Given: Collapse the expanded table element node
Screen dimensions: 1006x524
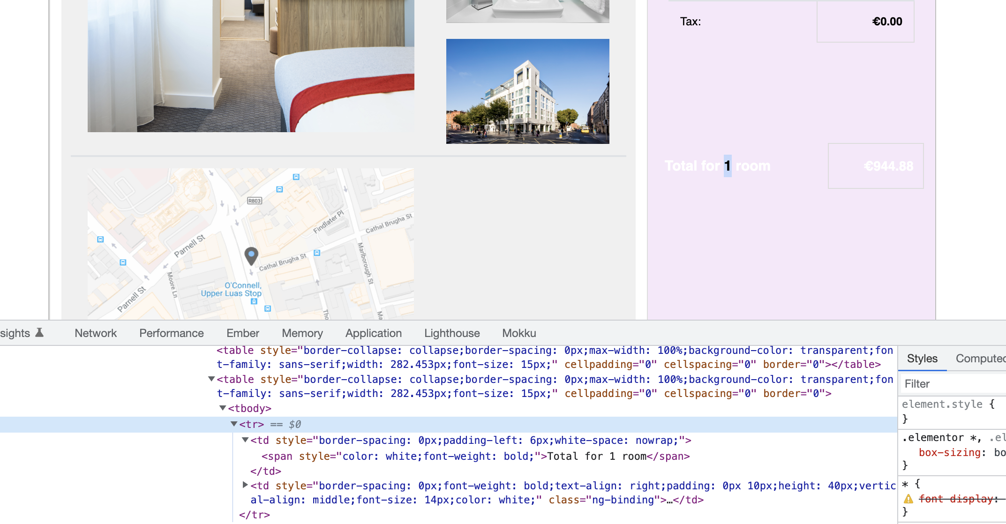Looking at the screenshot, I should coord(211,379).
